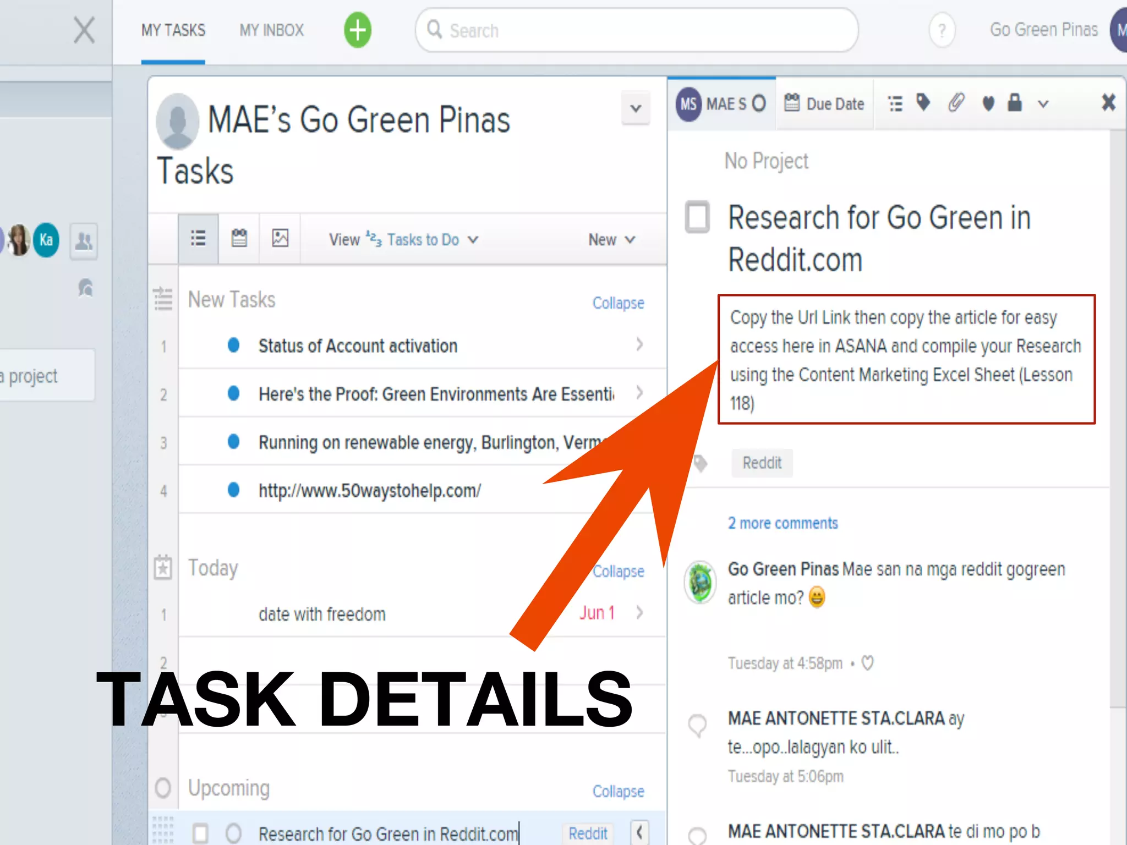Image resolution: width=1127 pixels, height=845 pixels.
Task: Click the Upcoming section circle icon
Action: [163, 788]
